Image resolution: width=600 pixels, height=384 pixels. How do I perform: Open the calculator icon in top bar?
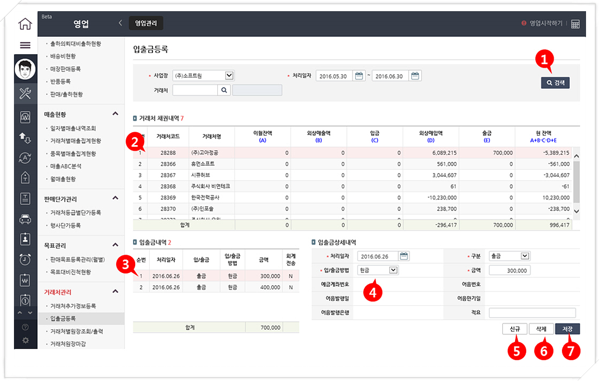(575, 23)
